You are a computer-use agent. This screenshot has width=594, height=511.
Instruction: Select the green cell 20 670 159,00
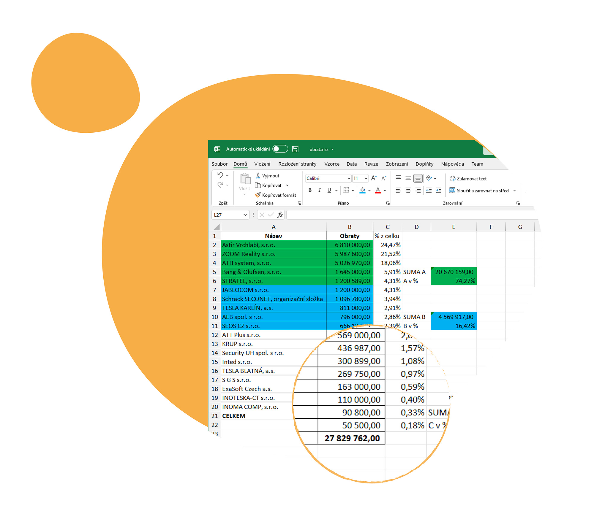tap(454, 272)
